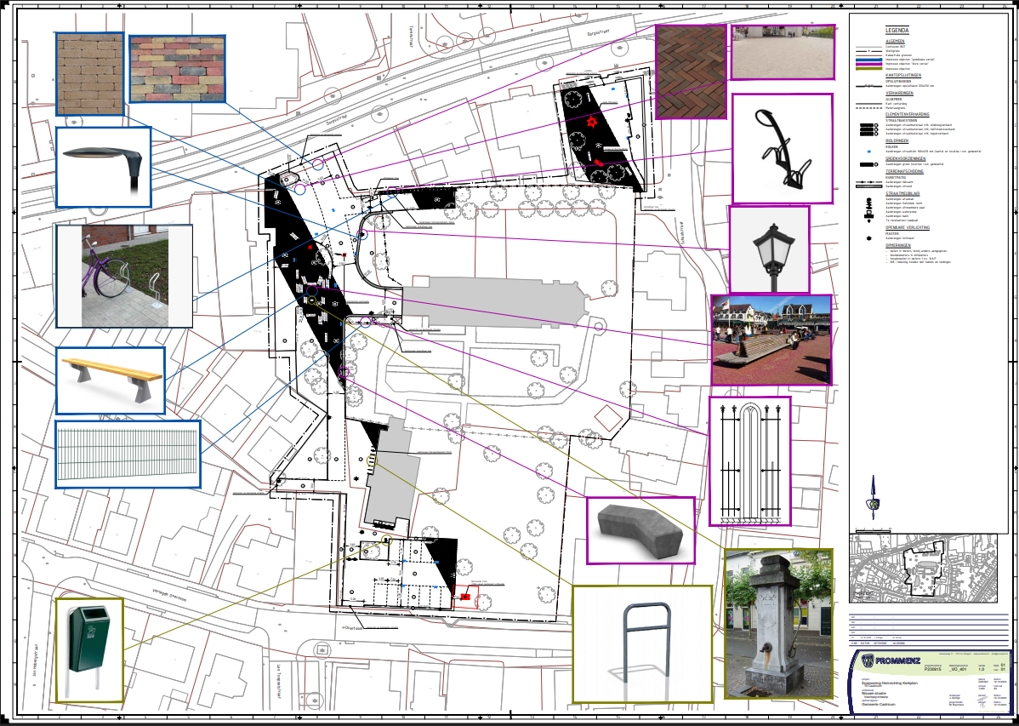Screen dimensions: 1019x726
Task: Click the groenvoorziening symbol in the legend
Action: (868, 164)
